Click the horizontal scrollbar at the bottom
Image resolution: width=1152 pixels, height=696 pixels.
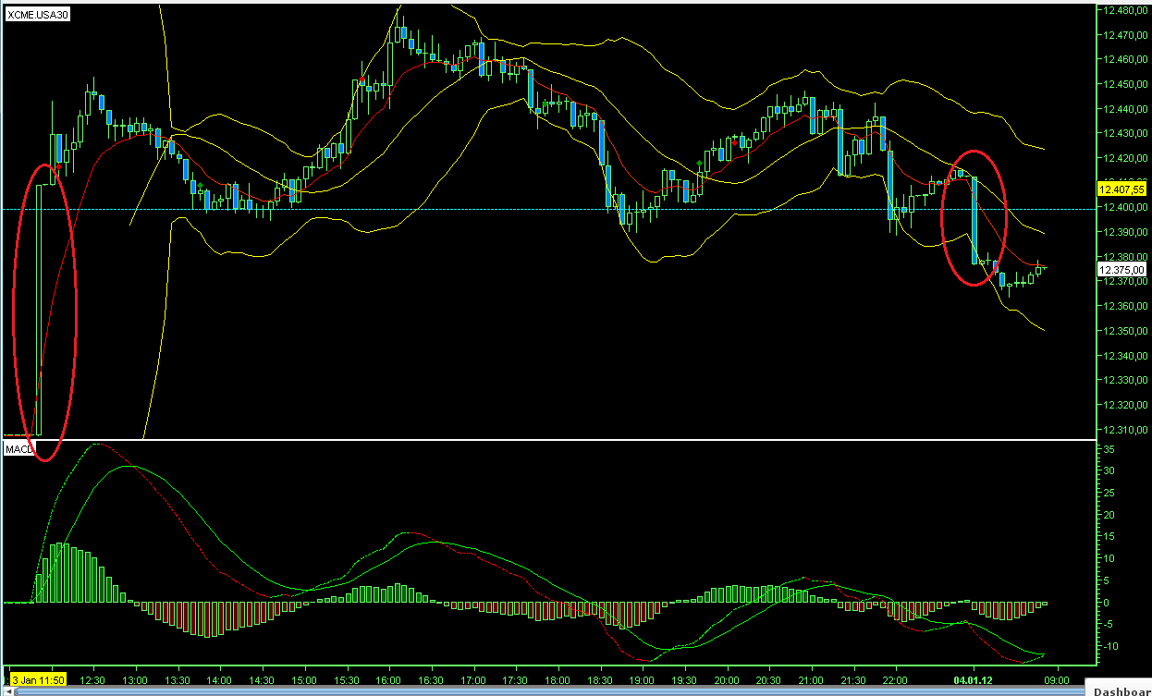point(555,690)
